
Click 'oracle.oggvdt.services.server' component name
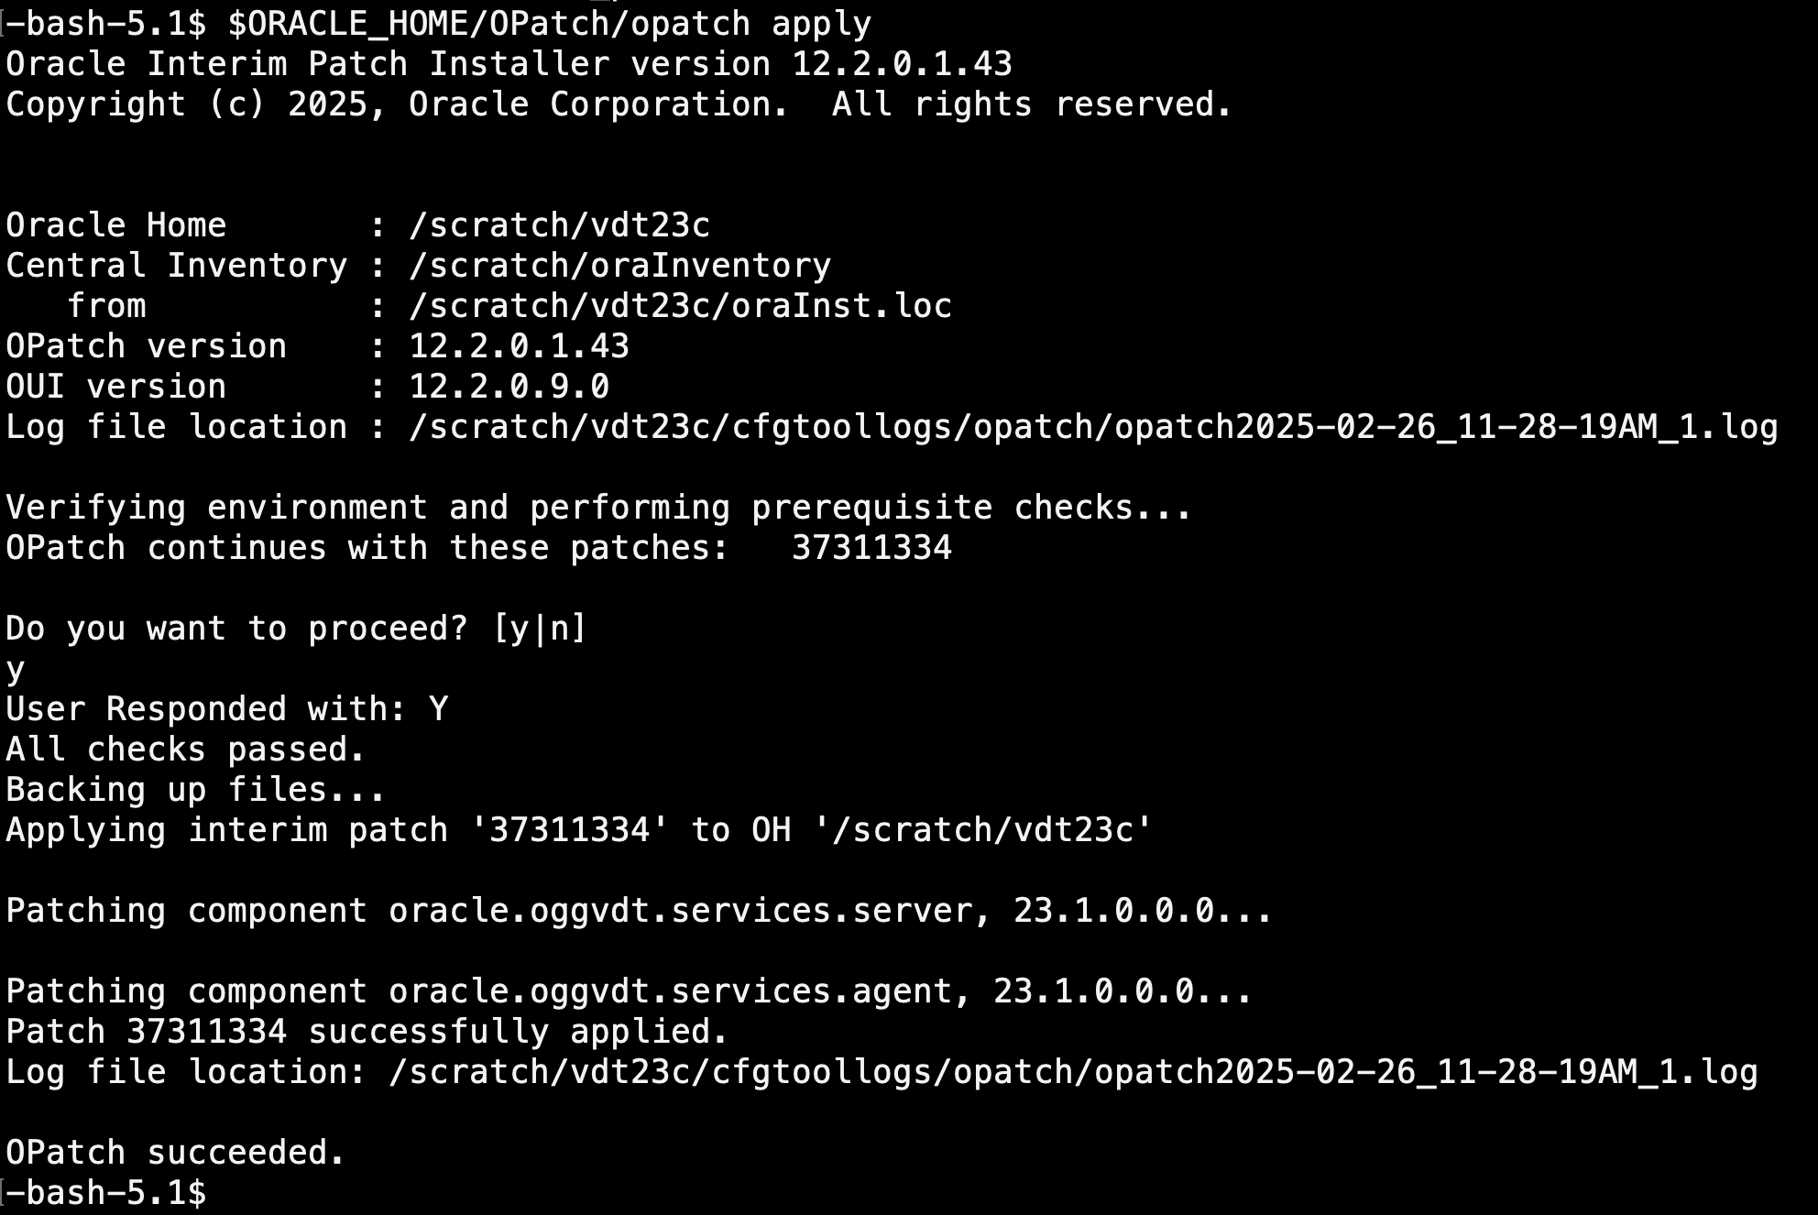click(x=680, y=911)
